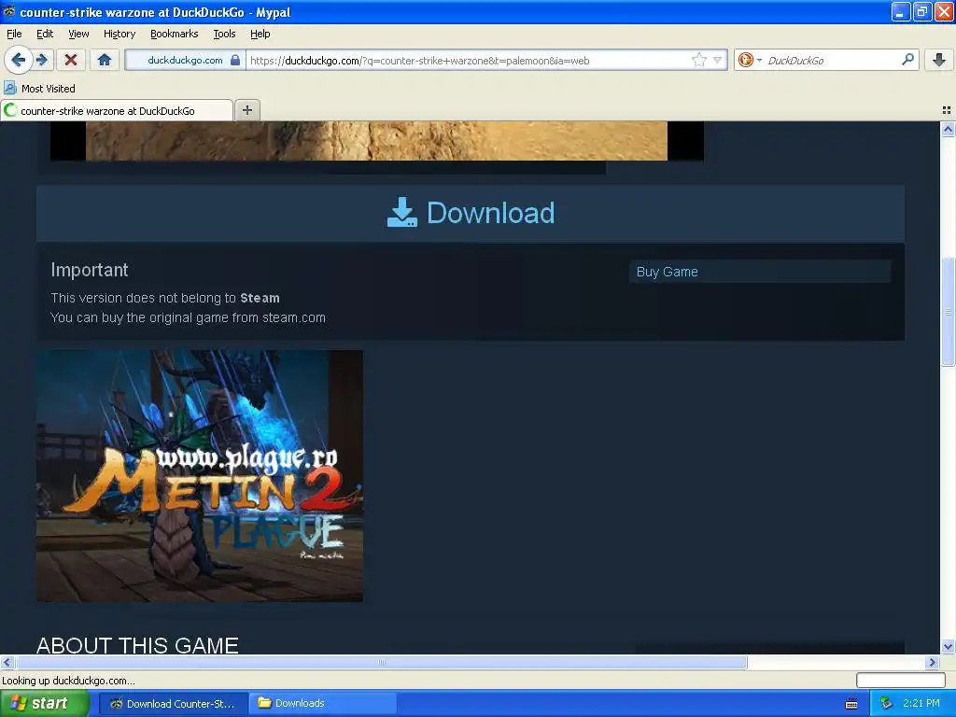The image size is (956, 717).
Task: Click the 'You can buy the original game' line
Action: click(x=188, y=317)
